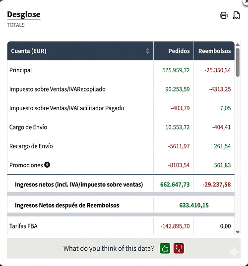Click Ingresos Netos después de Reembolsos total
This screenshot has height=266, width=248.
click(194, 205)
